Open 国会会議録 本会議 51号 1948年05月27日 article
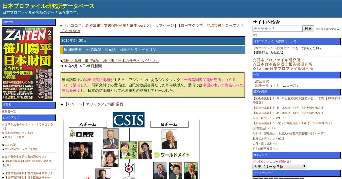 pos(289,113)
